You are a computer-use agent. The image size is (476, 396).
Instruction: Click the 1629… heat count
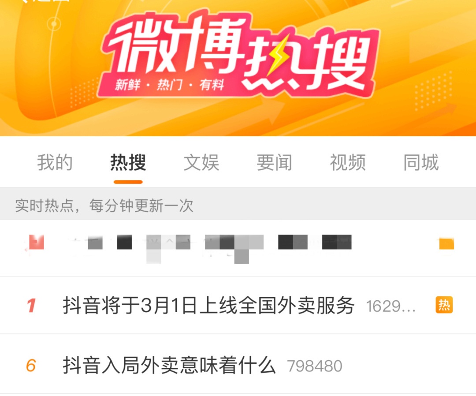(x=390, y=306)
